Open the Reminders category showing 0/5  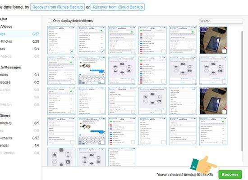click(x=19, y=123)
